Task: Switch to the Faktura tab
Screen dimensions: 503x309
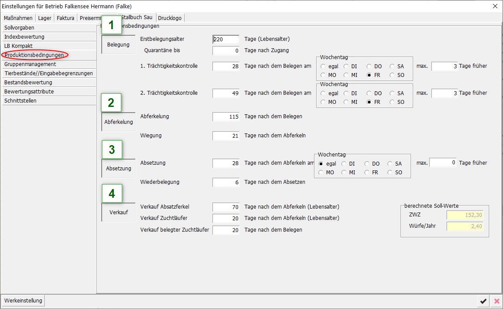Action: 66,18
